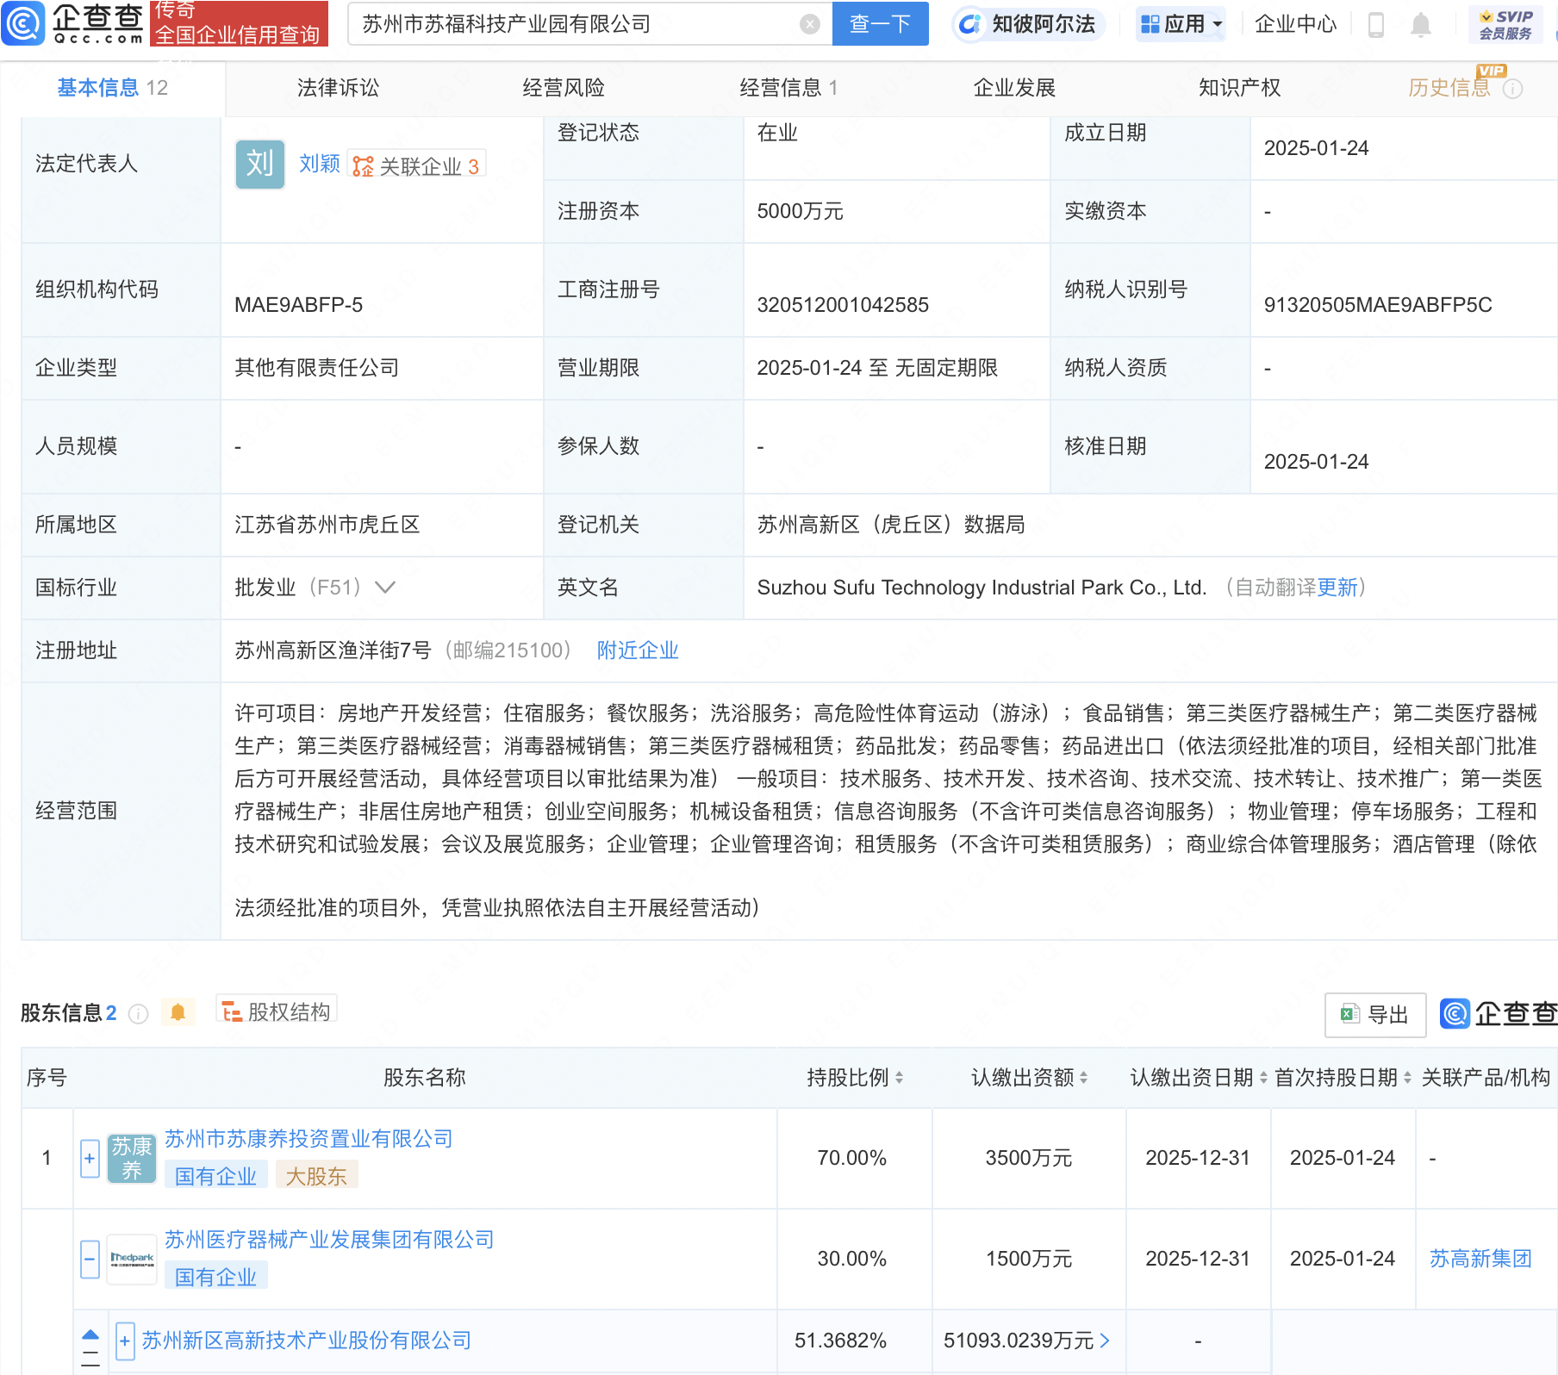This screenshot has height=1375, width=1558.
Task: Open the 苏康养 company logo
Action: tap(132, 1159)
